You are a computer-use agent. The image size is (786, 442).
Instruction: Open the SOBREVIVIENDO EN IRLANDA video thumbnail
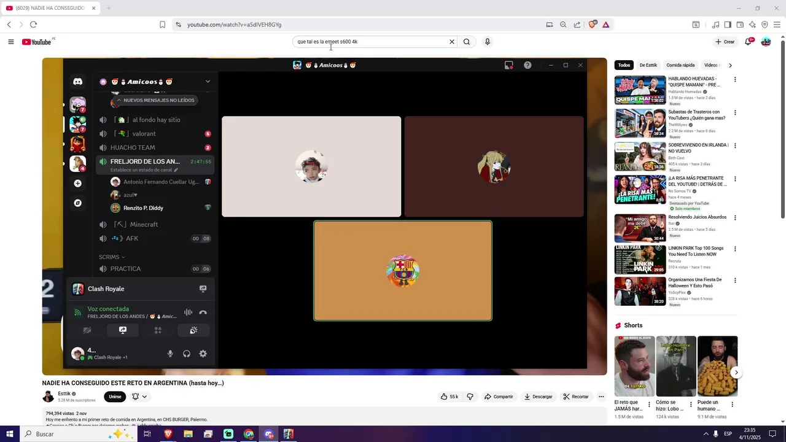pos(640,157)
